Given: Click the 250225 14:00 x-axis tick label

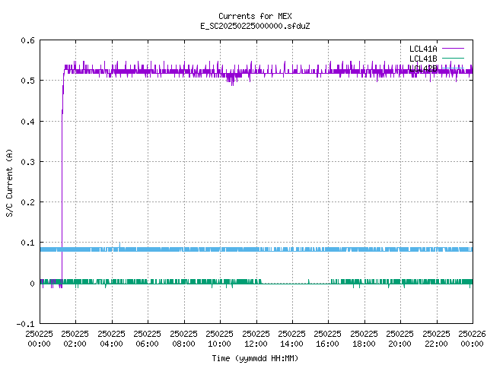Looking at the screenshot, I should tap(291, 338).
